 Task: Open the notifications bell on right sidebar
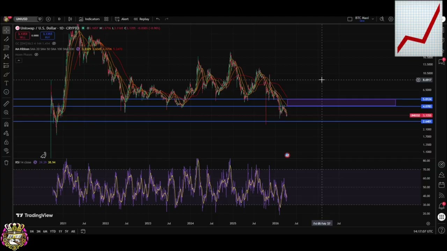(x=442, y=206)
